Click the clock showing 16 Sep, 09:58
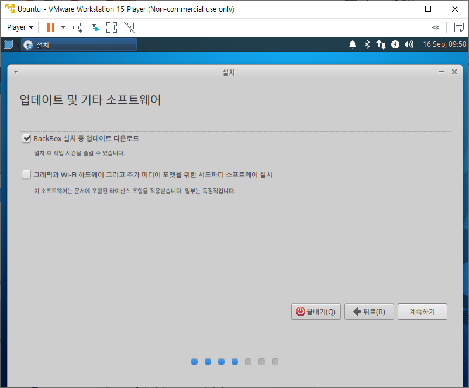 tap(444, 44)
